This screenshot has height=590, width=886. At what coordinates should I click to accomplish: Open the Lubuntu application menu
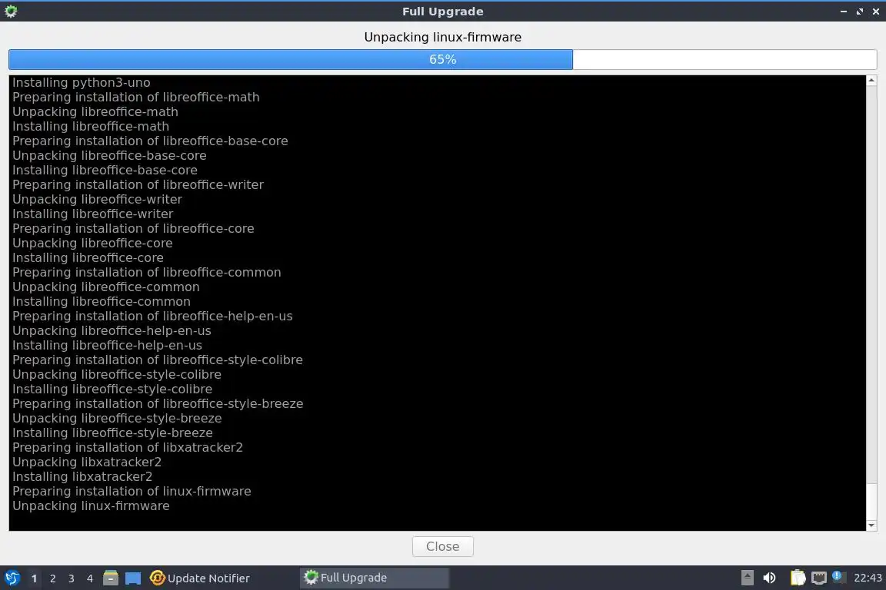tap(12, 578)
